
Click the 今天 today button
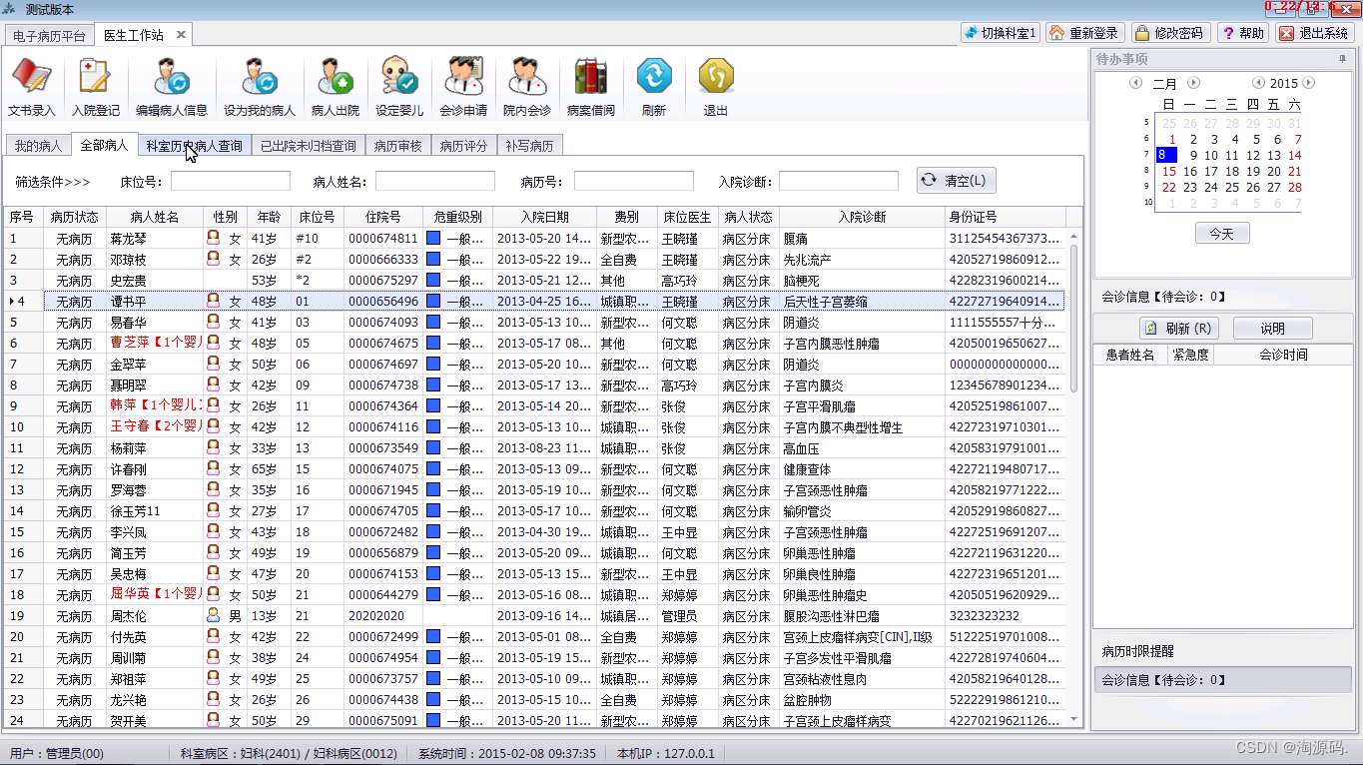(x=1222, y=233)
